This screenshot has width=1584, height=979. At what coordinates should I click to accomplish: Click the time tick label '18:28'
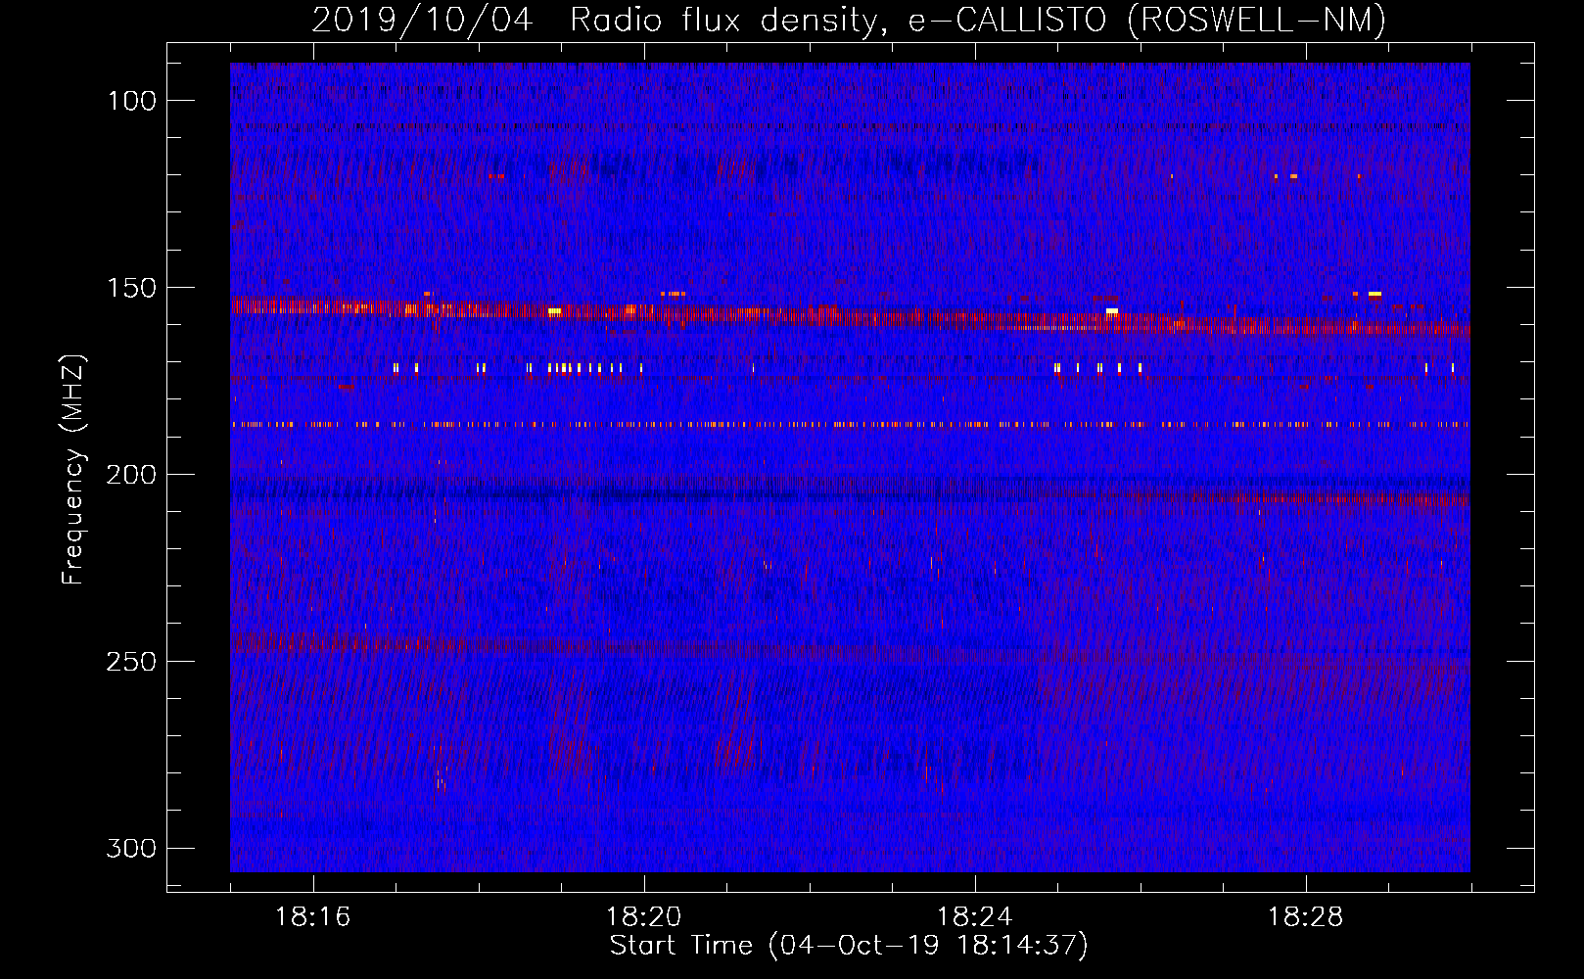point(1306,917)
